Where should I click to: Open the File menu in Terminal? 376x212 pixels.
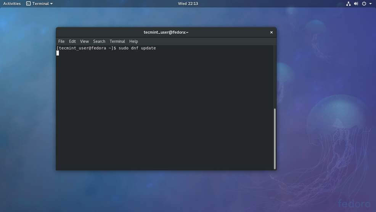[61, 41]
